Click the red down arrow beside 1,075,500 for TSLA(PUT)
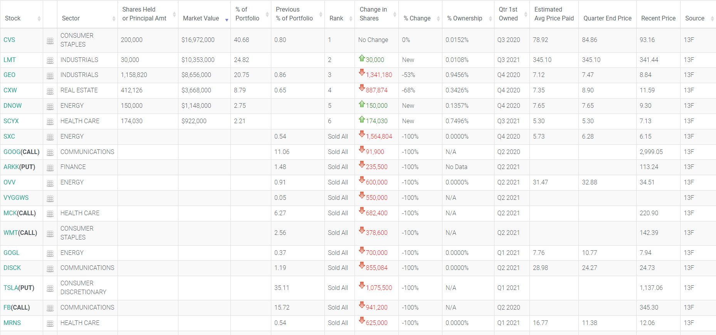This screenshot has height=335, width=716. pyautogui.click(x=361, y=285)
